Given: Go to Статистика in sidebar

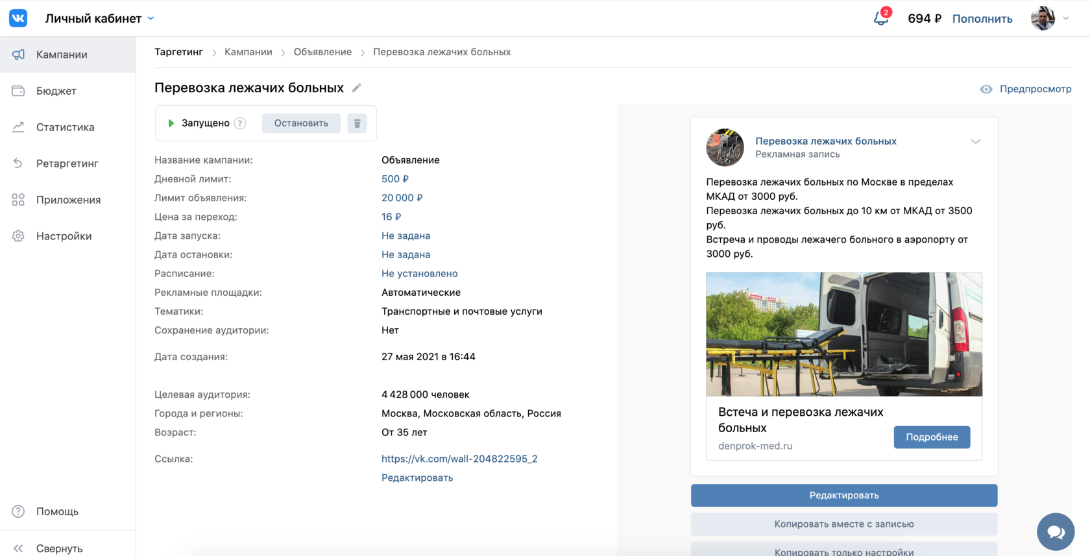Looking at the screenshot, I should (65, 127).
